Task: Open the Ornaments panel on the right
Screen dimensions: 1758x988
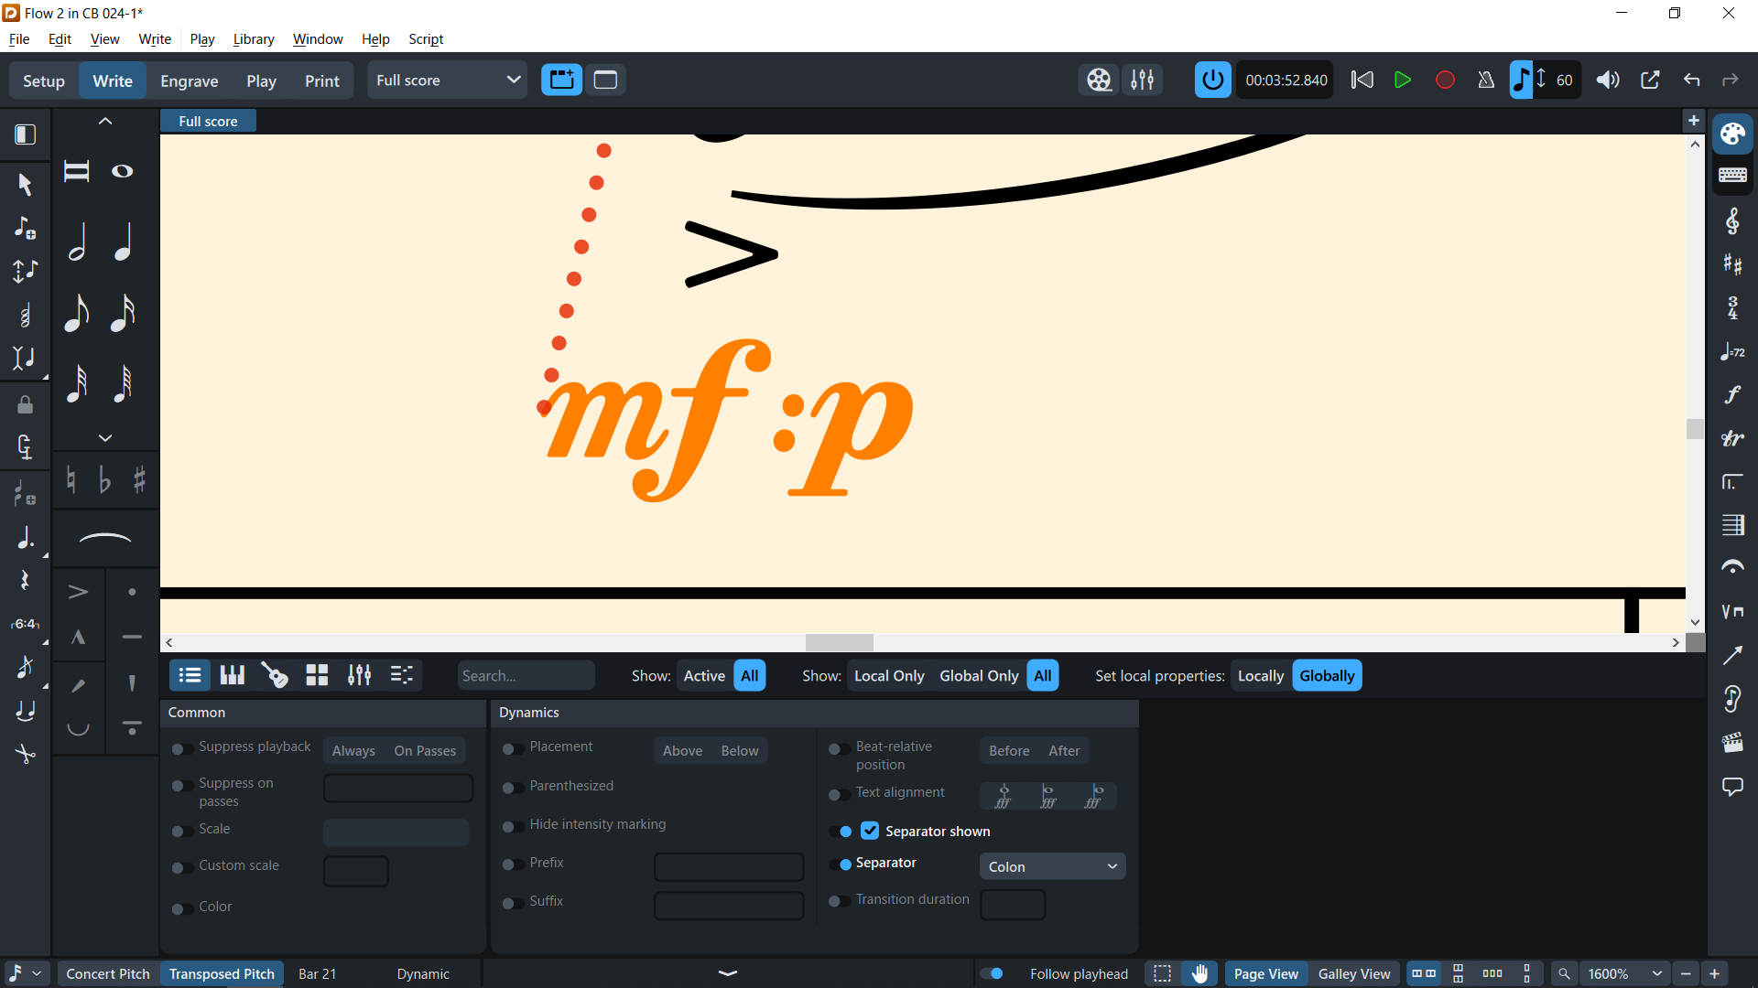Action: [x=1733, y=438]
